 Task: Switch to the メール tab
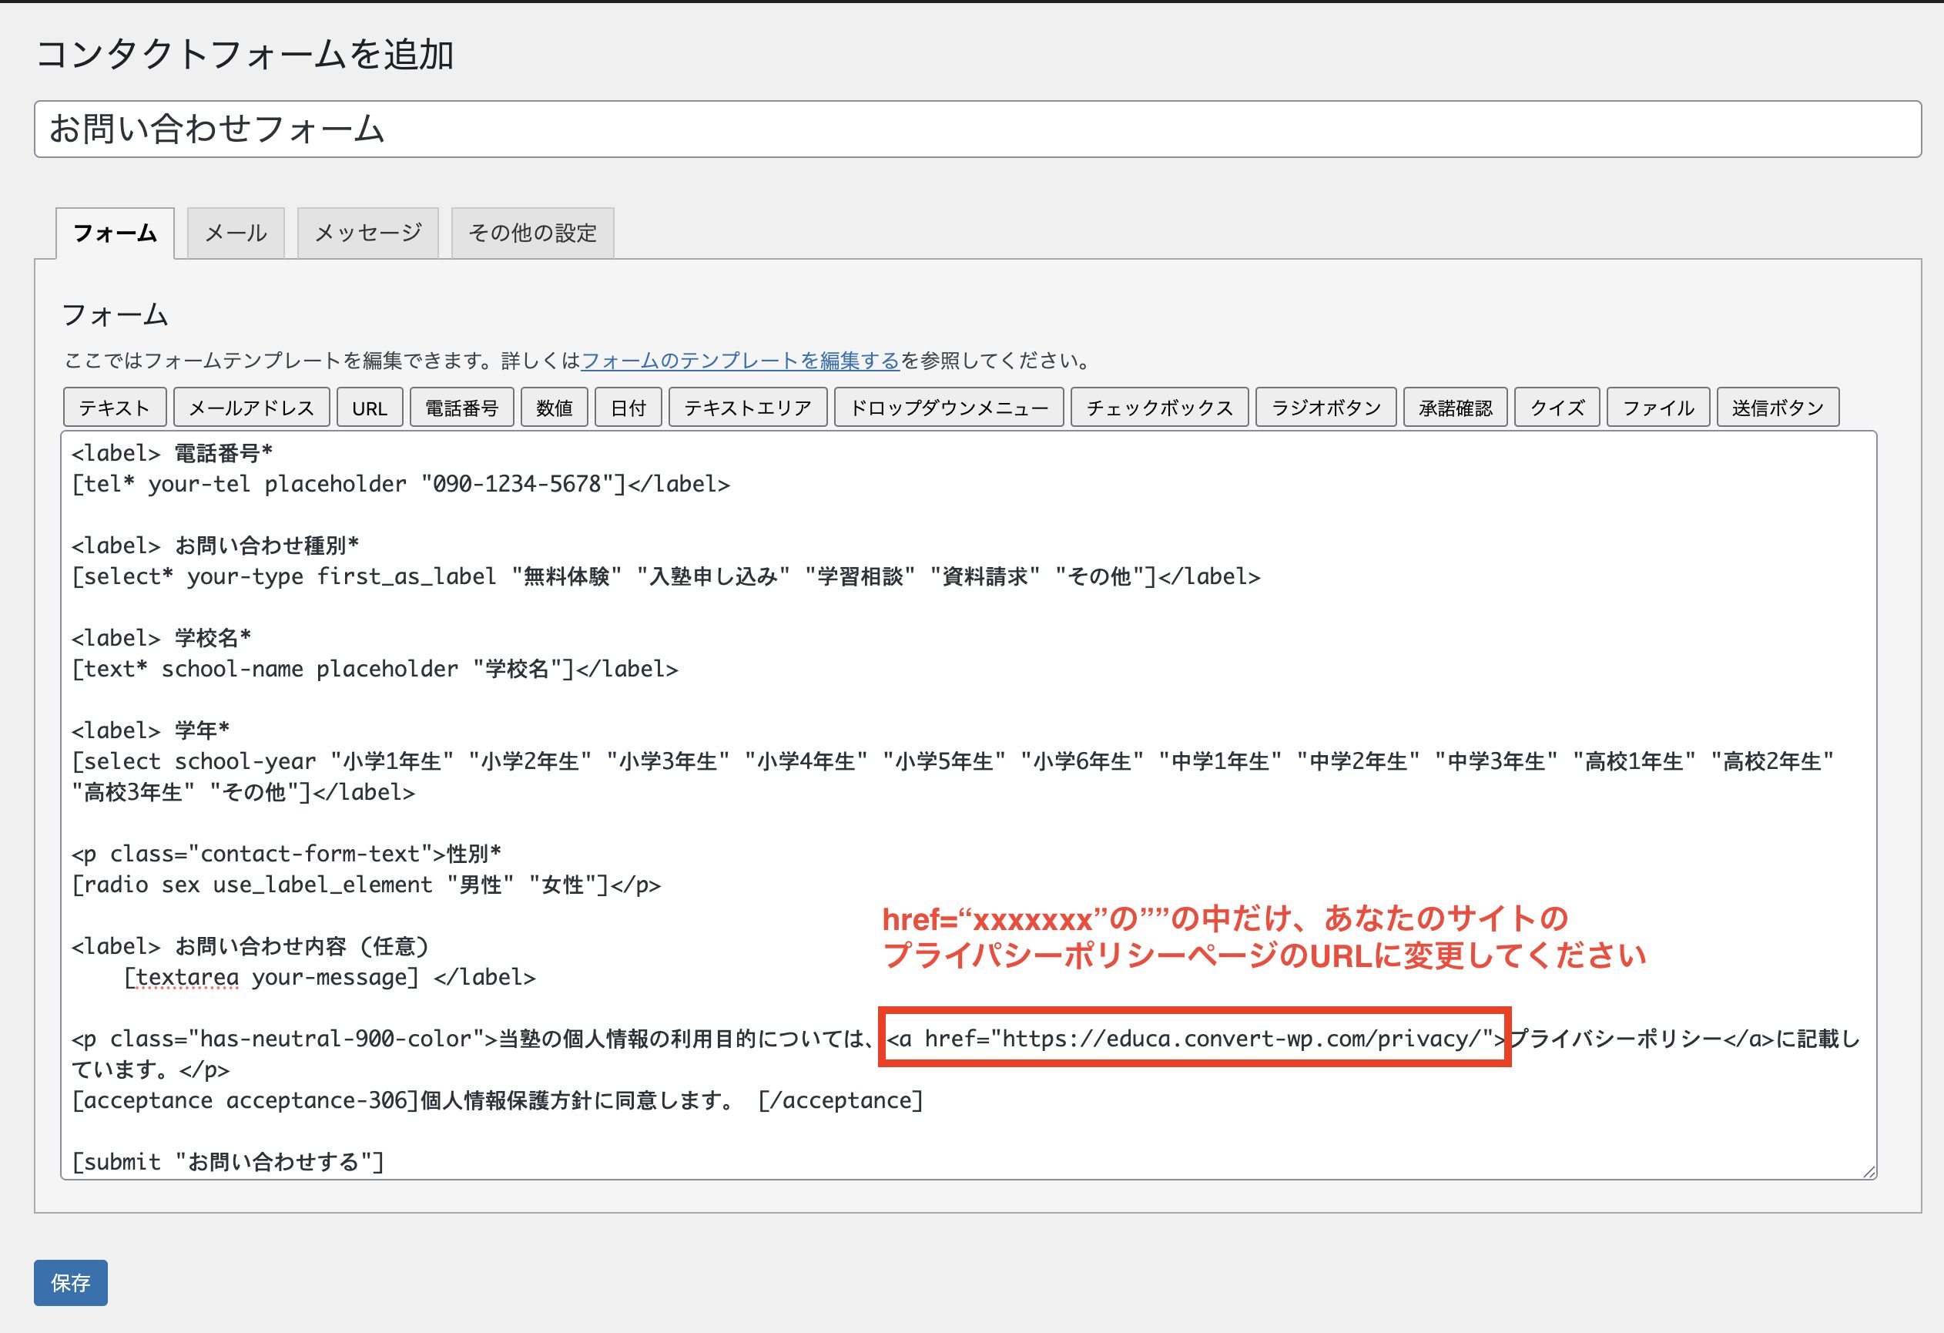pyautogui.click(x=236, y=233)
